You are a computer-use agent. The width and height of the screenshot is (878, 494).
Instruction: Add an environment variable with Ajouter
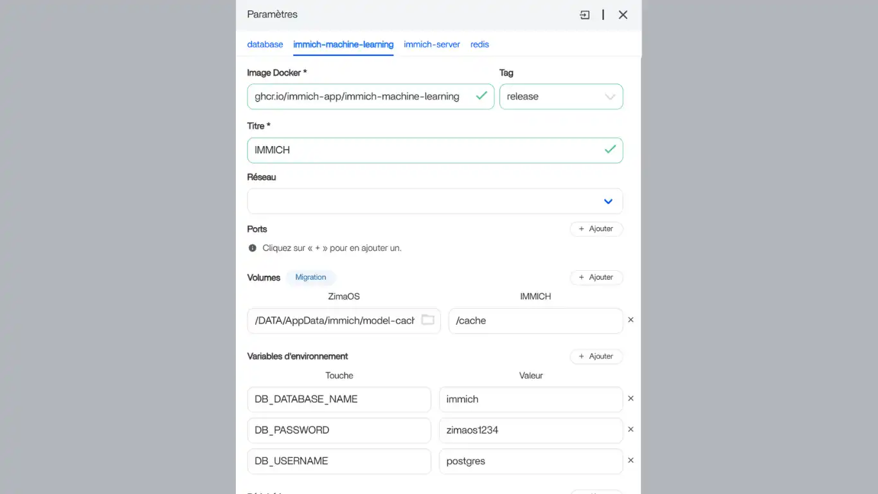click(x=596, y=356)
